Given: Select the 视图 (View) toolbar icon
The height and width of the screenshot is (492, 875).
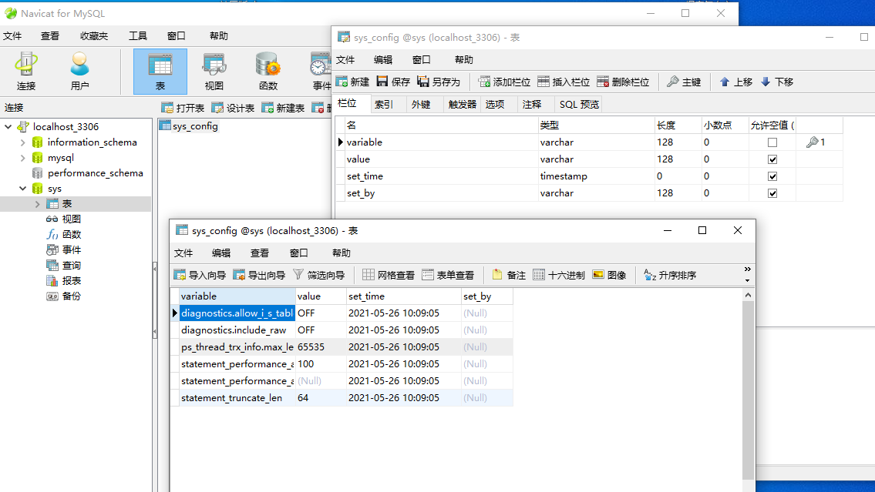Looking at the screenshot, I should point(214,71).
